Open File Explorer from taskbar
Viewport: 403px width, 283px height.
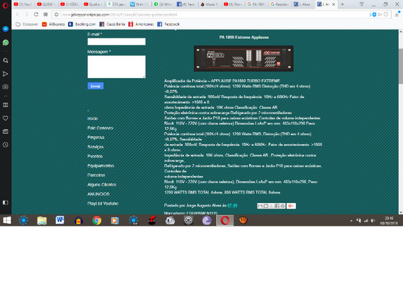[42, 220]
